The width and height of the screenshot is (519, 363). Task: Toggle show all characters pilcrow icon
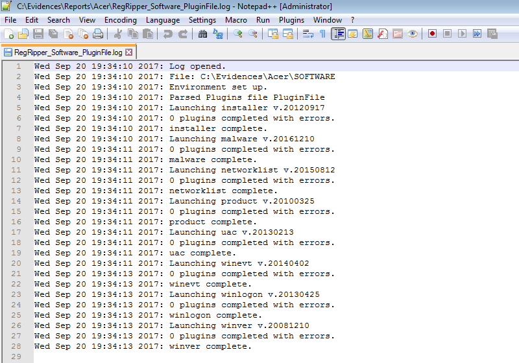(322, 34)
